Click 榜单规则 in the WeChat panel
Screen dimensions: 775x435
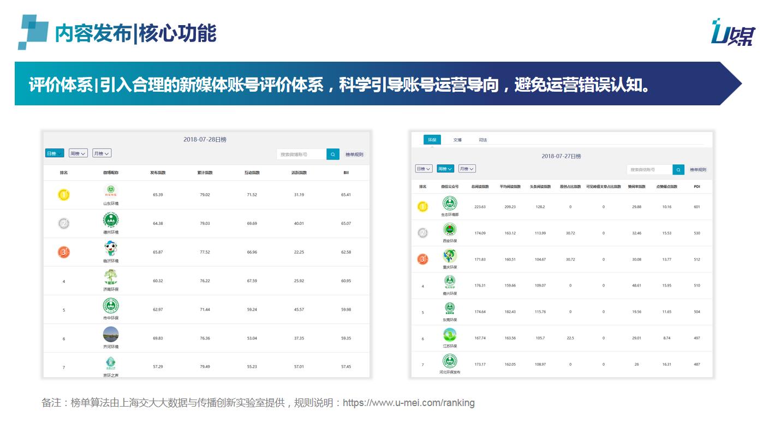(698, 170)
